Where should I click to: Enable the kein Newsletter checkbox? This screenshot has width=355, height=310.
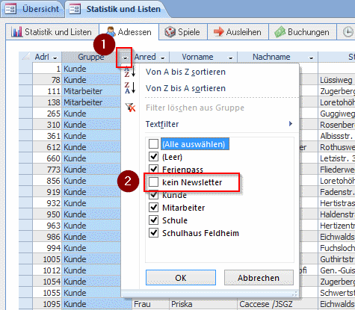click(153, 182)
